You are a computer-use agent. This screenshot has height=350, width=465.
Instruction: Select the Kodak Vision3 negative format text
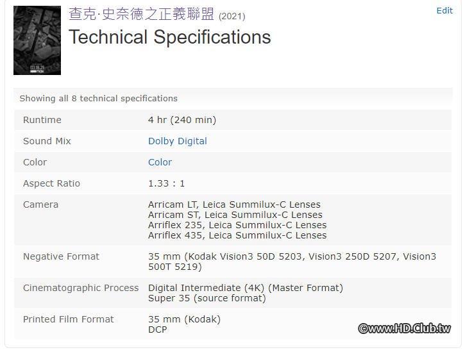point(292,262)
